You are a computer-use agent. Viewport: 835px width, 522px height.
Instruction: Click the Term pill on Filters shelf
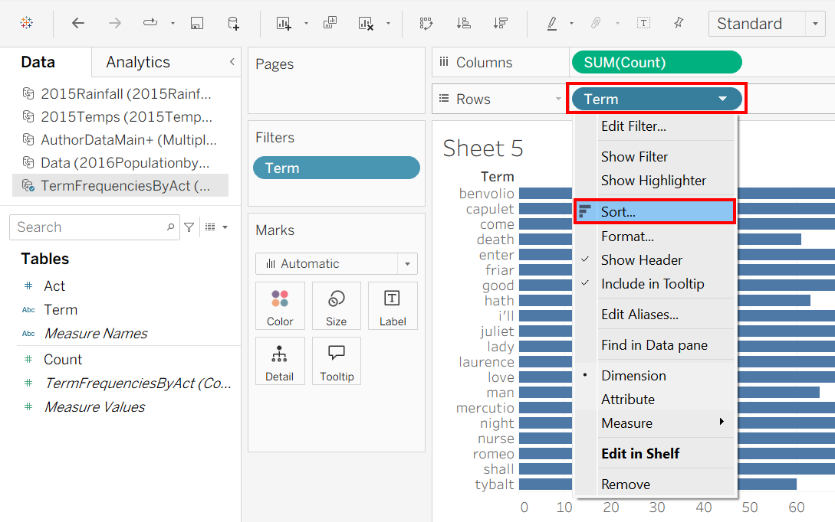[337, 168]
